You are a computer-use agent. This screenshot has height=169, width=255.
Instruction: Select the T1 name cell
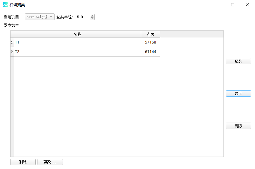(x=77, y=42)
